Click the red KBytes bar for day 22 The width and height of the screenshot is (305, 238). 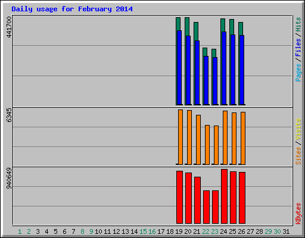(x=206, y=207)
